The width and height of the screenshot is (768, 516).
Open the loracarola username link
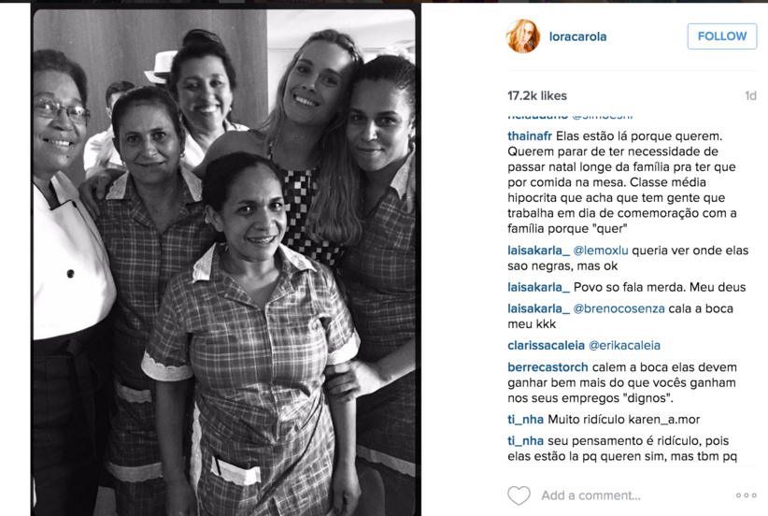[x=577, y=36]
